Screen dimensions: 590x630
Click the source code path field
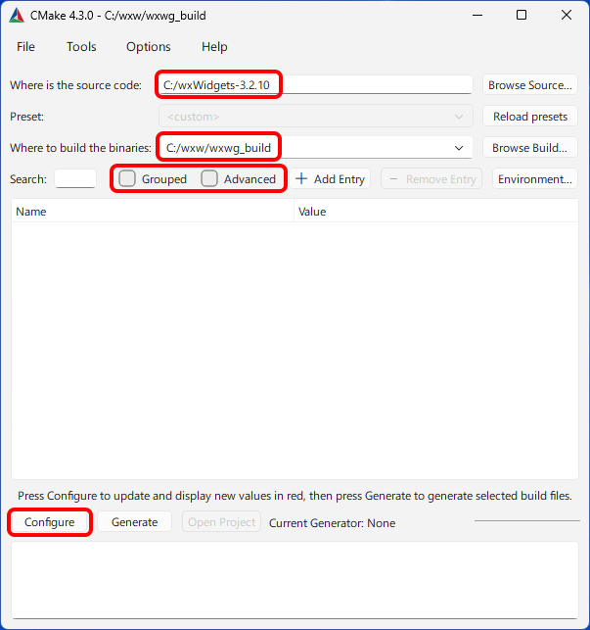click(315, 85)
